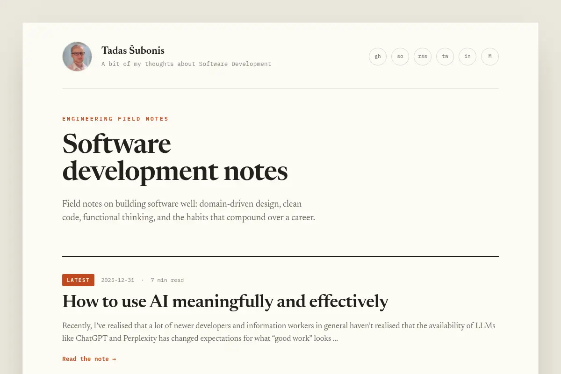Click the date '2025-12-31'

117,280
